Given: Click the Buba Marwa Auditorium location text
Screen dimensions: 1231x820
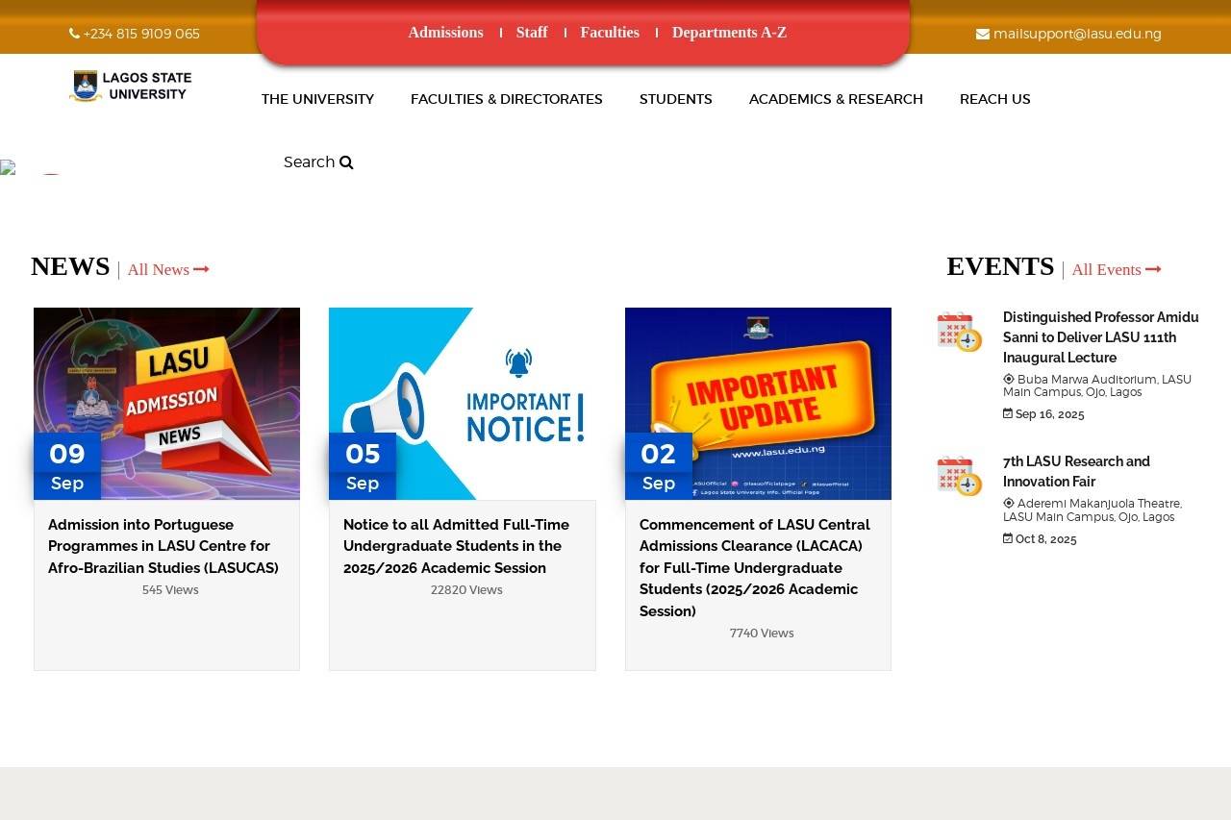Looking at the screenshot, I should click(1097, 385).
